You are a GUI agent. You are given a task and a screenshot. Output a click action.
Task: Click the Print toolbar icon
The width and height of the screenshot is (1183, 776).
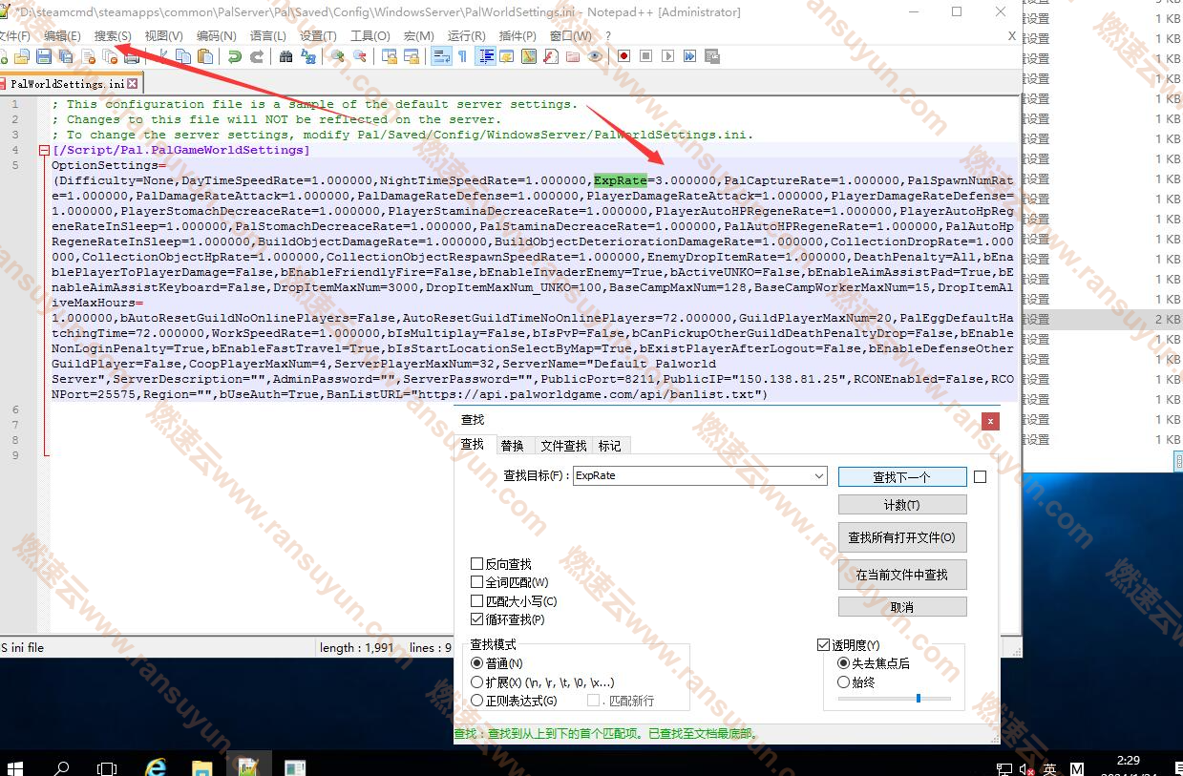tap(132, 56)
